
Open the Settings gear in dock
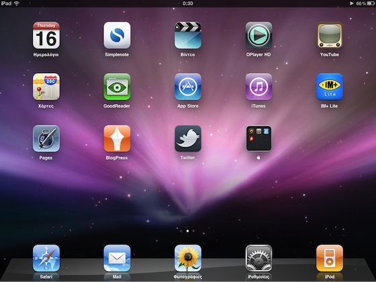coord(258,258)
